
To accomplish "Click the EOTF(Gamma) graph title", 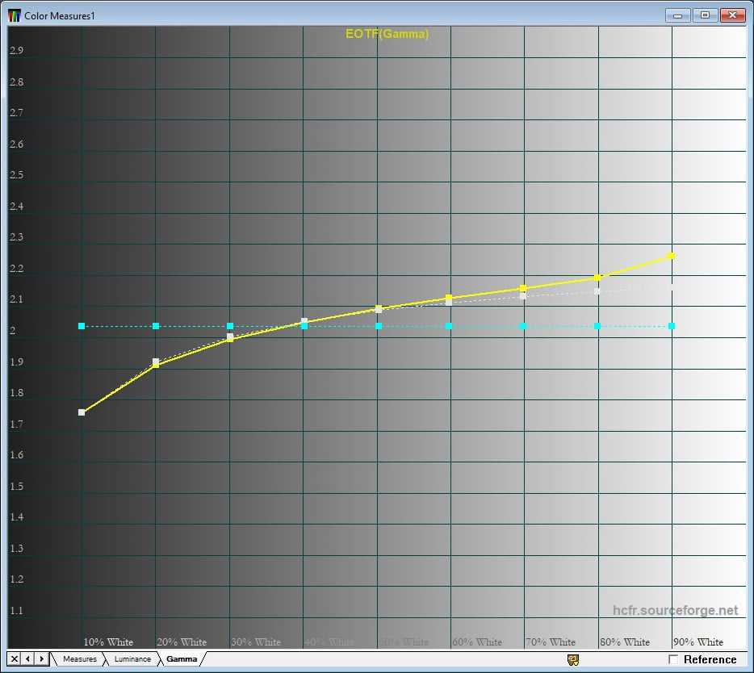I will [x=387, y=34].
